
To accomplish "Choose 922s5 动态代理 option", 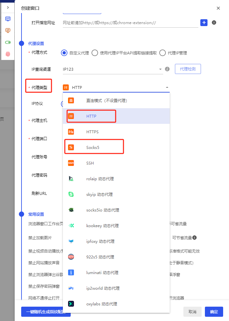I will tap(116, 257).
